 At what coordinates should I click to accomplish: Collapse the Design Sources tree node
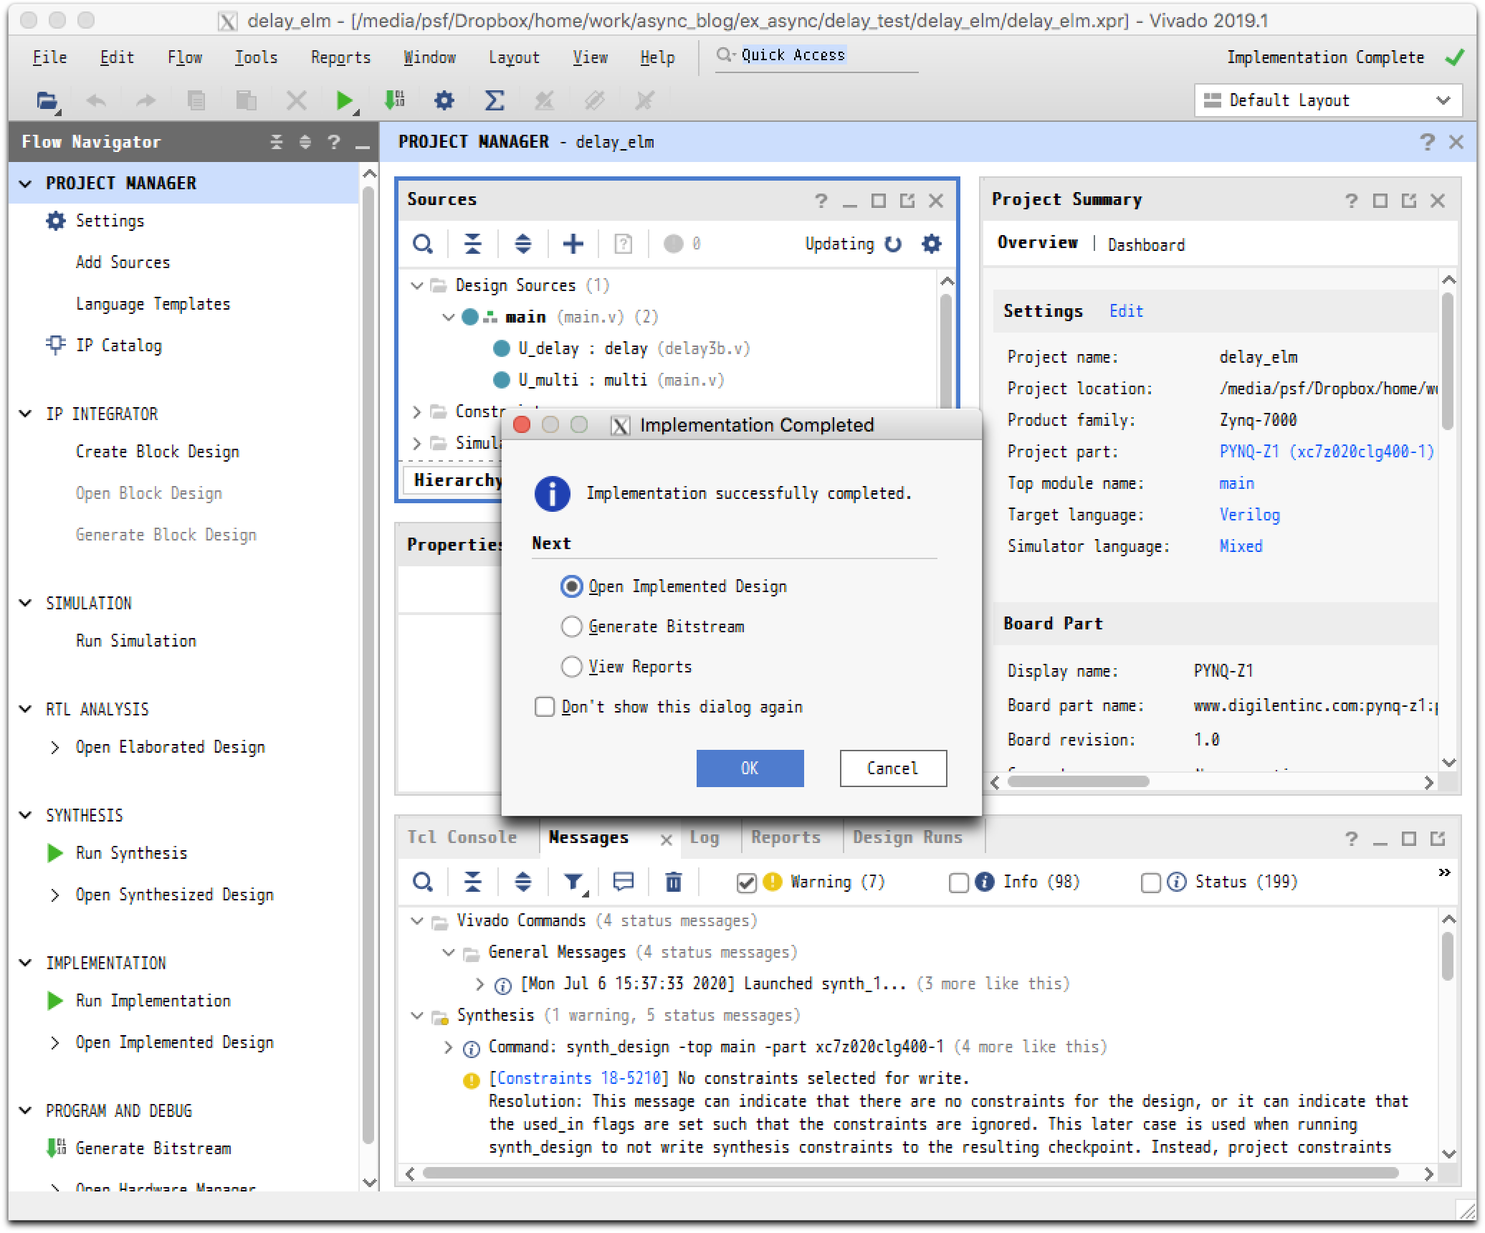(x=417, y=285)
